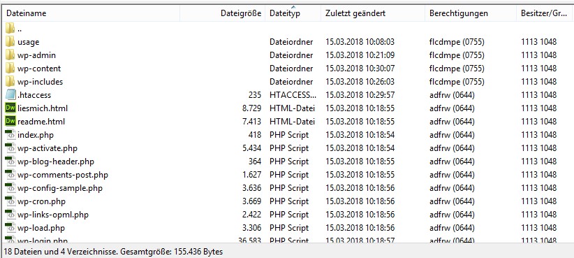The image size is (574, 258).
Task: Click the parent directory folder icon
Action: pyautogui.click(x=10, y=28)
